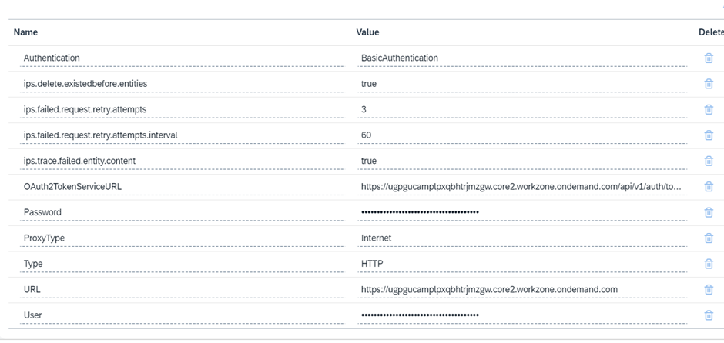Remove the User property row
This screenshot has height=343, width=724.
(708, 315)
